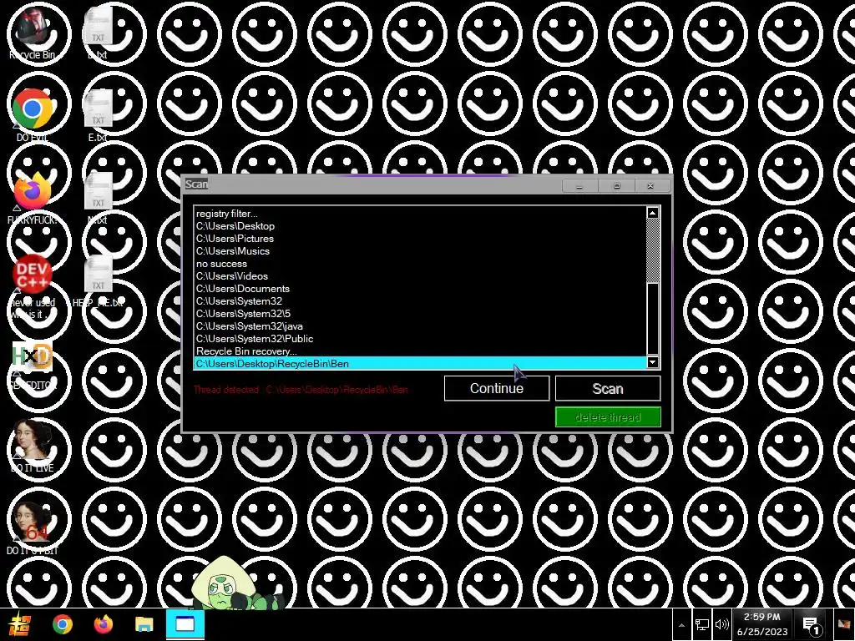Screen dimensions: 855x641
Task: Click the Start button on the taskbar
Action: [21, 624]
